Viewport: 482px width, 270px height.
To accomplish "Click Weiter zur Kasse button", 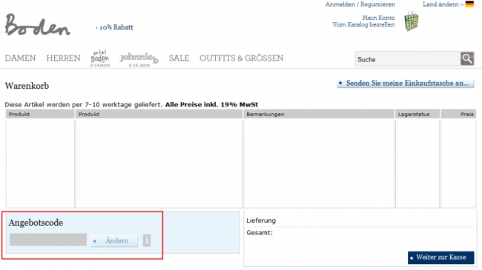I will point(440,257).
